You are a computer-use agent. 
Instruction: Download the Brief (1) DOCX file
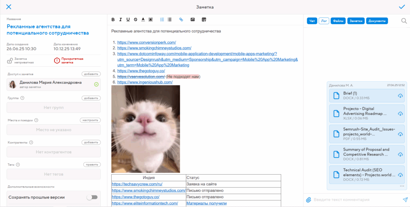[400, 95]
